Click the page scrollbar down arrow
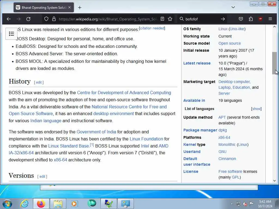 click(274, 181)
